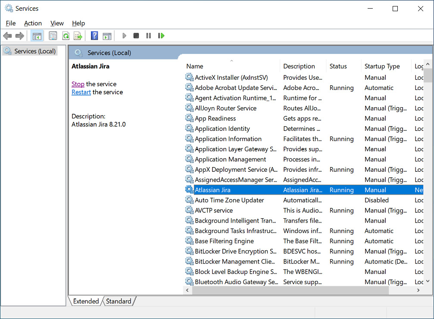434x319 pixels.
Task: Navigate back using the back arrow
Action: (7, 35)
